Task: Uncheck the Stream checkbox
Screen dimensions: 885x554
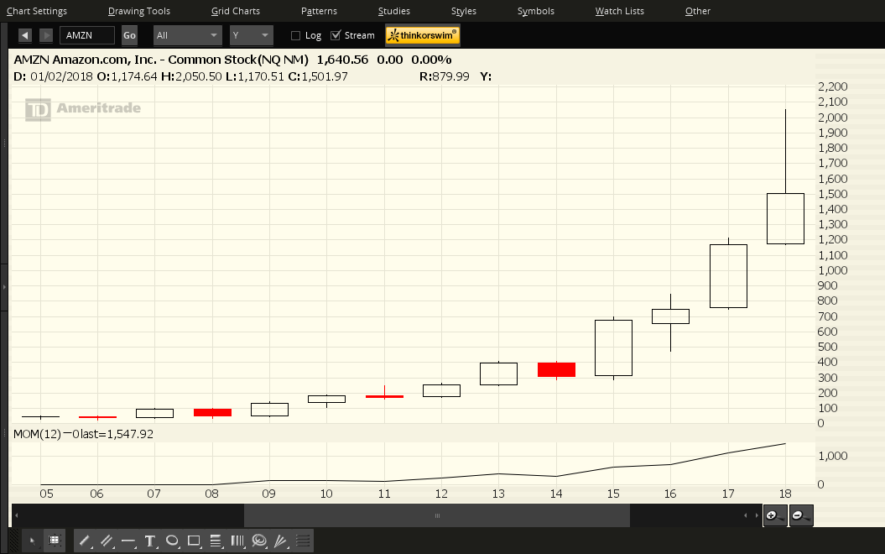Action: click(336, 35)
